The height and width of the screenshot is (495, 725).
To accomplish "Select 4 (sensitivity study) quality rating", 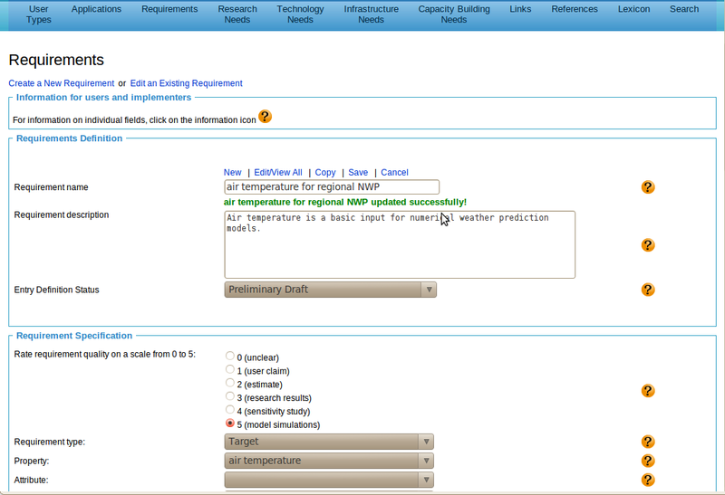I will click(229, 411).
